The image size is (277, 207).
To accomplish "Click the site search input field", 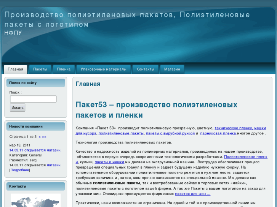I will (x=33, y=99).
